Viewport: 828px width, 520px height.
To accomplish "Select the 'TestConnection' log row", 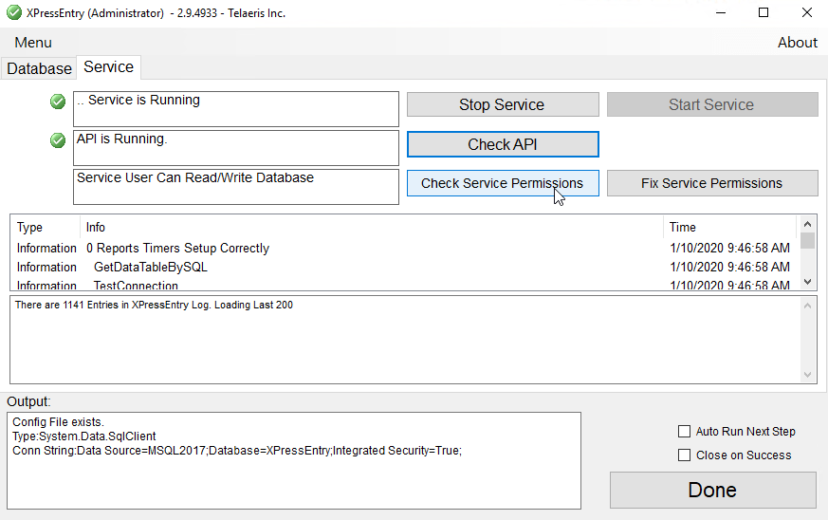I will pyautogui.click(x=403, y=285).
